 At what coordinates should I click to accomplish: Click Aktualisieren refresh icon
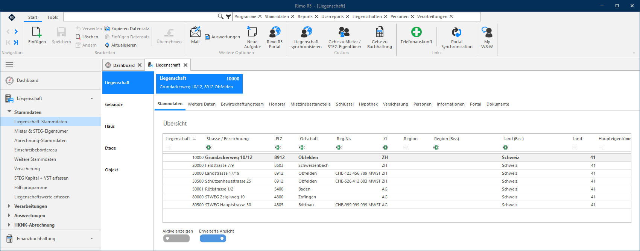coord(107,45)
